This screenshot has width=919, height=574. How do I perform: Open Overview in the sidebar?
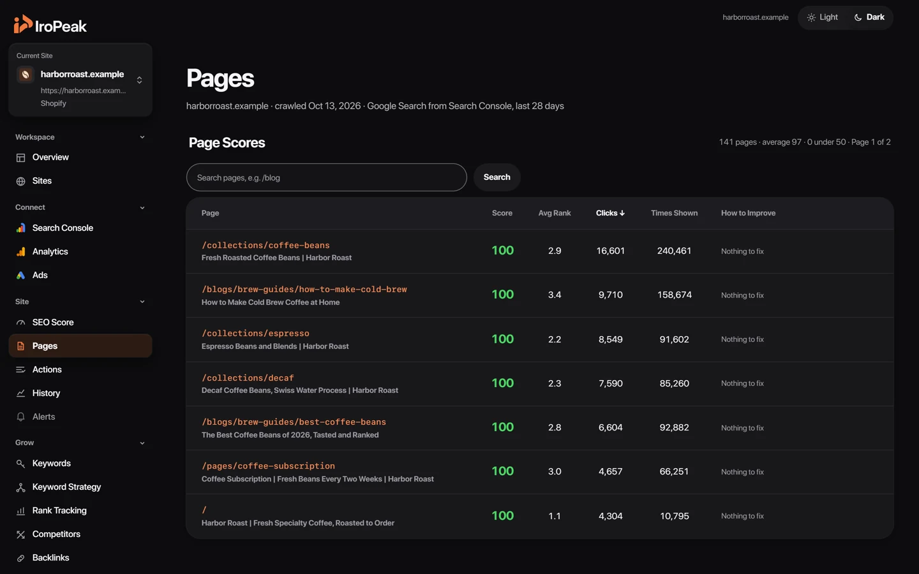80,158
